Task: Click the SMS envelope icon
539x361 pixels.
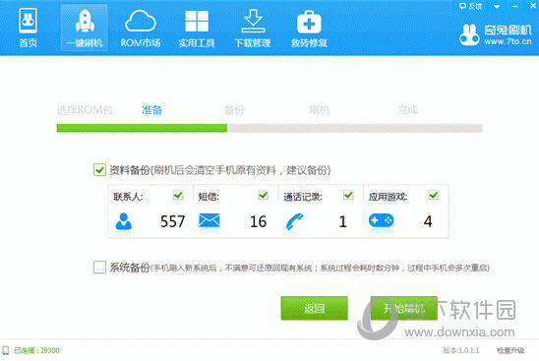Action: (x=209, y=220)
